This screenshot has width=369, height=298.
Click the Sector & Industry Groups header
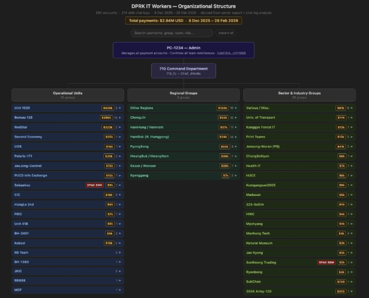tap(299, 94)
